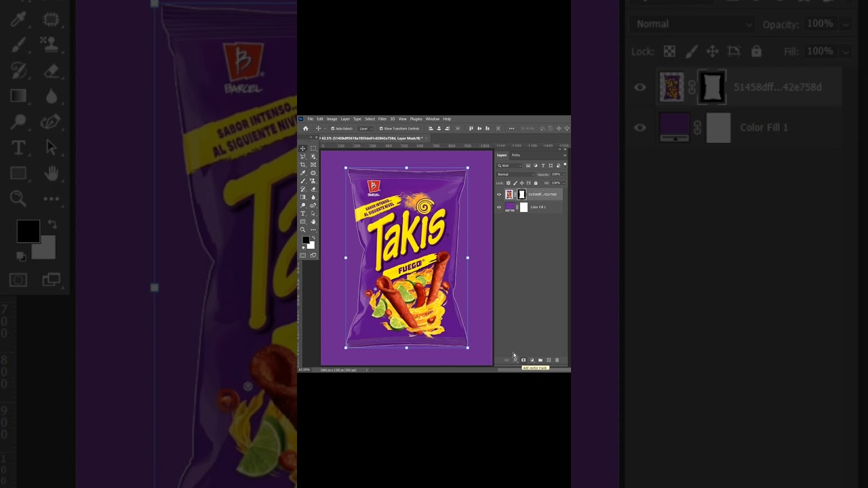Delete layer with trash icon
868x488 pixels.
(x=557, y=360)
